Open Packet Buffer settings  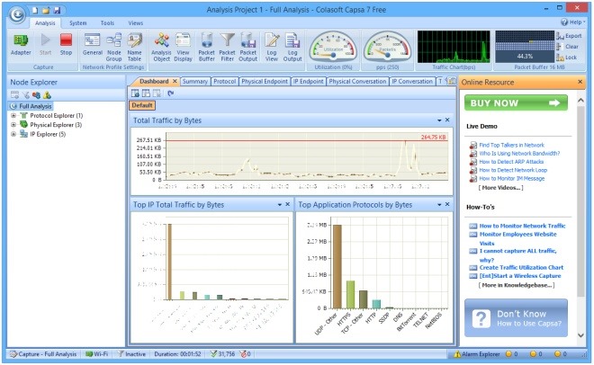[x=206, y=48]
